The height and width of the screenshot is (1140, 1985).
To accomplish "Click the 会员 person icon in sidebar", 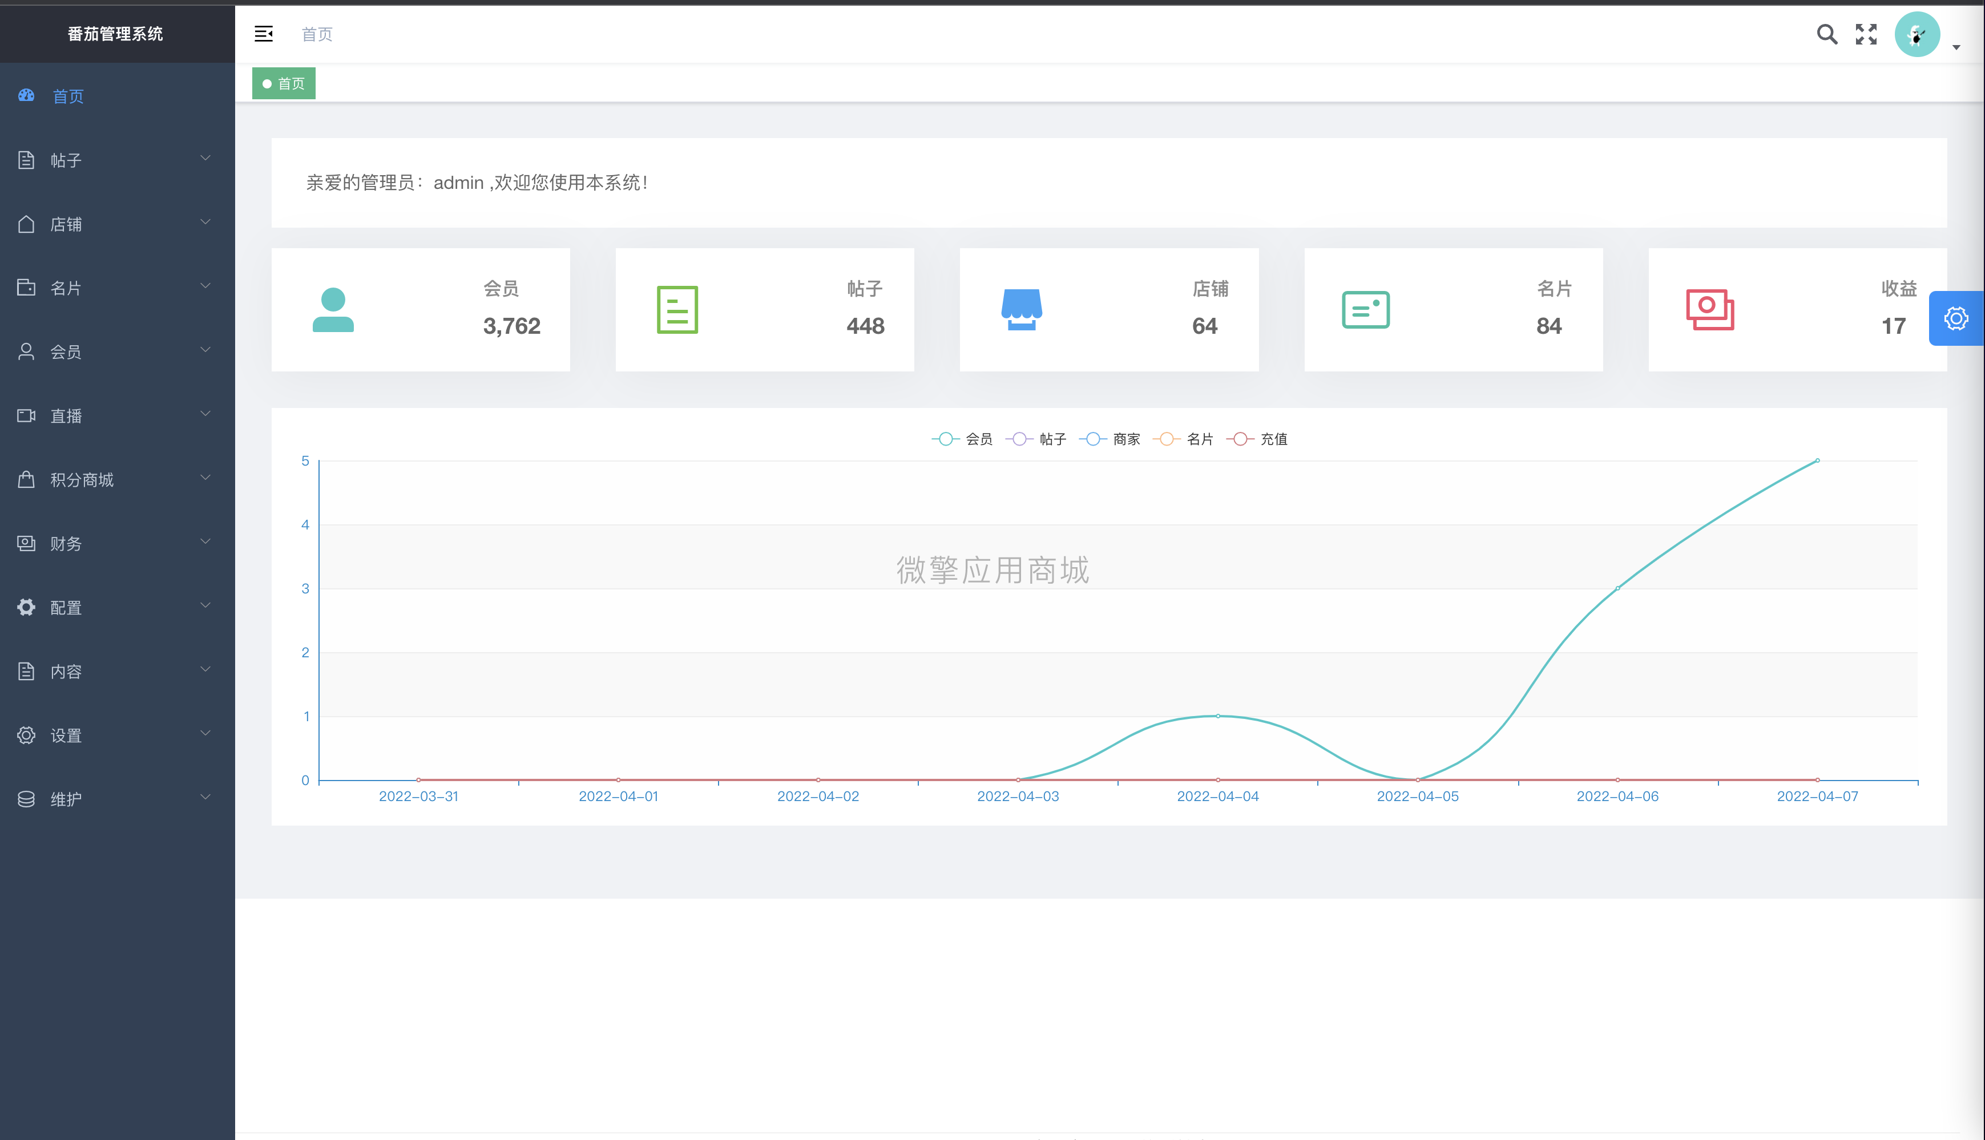I will 27,351.
